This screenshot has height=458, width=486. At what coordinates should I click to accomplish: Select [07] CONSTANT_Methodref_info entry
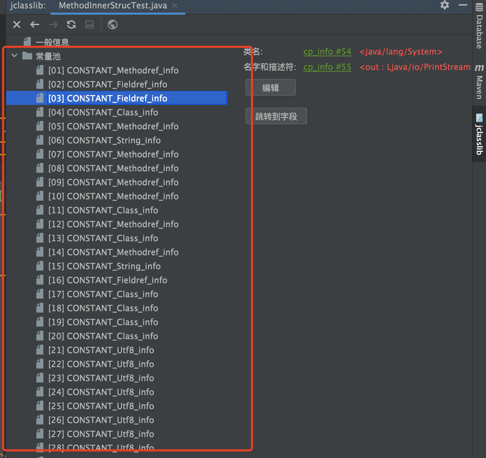(x=113, y=154)
